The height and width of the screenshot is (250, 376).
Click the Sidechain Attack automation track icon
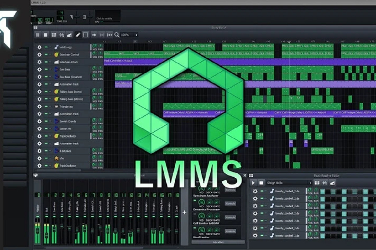[x=56, y=62]
